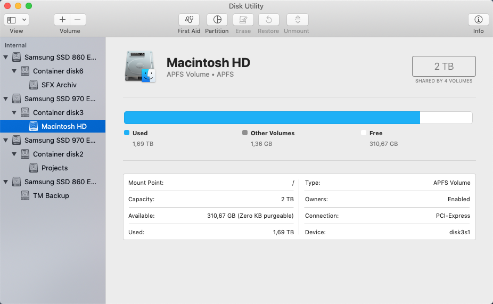Collapse the Samsung SSD 970 above Container disk3
Image resolution: width=493 pixels, height=304 pixels.
click(x=6, y=98)
